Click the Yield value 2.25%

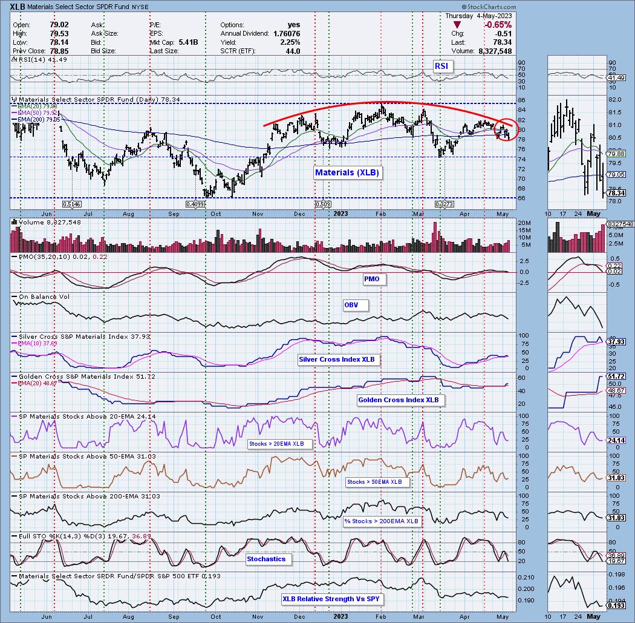tap(290, 42)
